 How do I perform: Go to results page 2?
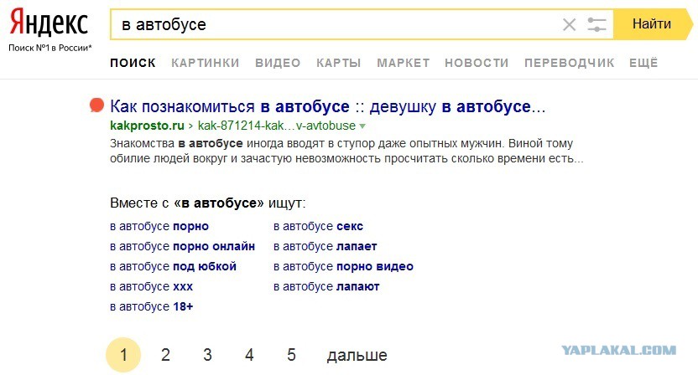click(x=165, y=355)
